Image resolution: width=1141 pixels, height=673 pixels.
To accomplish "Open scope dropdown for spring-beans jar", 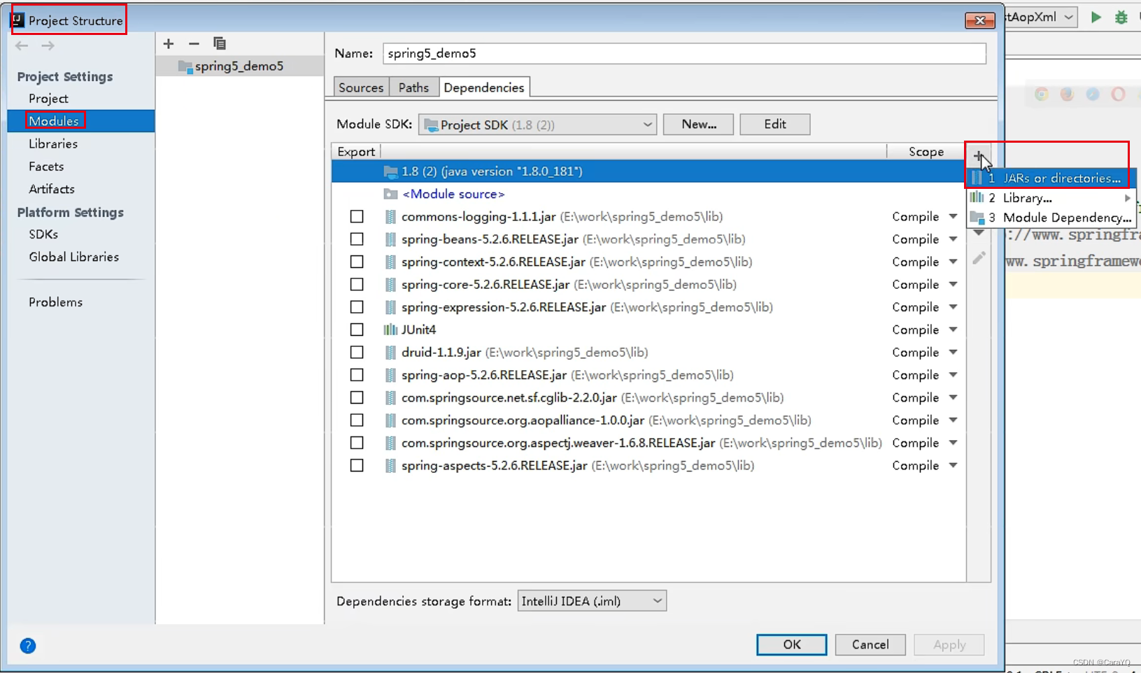I will (x=953, y=239).
